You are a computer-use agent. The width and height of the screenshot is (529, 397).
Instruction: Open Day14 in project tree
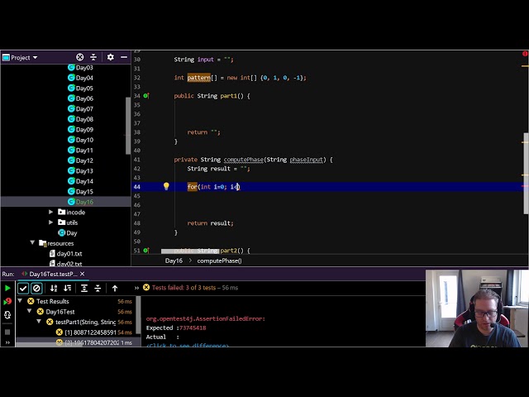point(84,181)
